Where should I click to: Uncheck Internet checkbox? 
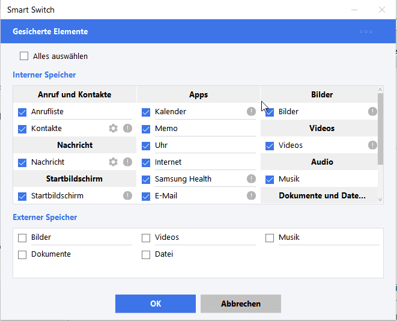pos(146,163)
